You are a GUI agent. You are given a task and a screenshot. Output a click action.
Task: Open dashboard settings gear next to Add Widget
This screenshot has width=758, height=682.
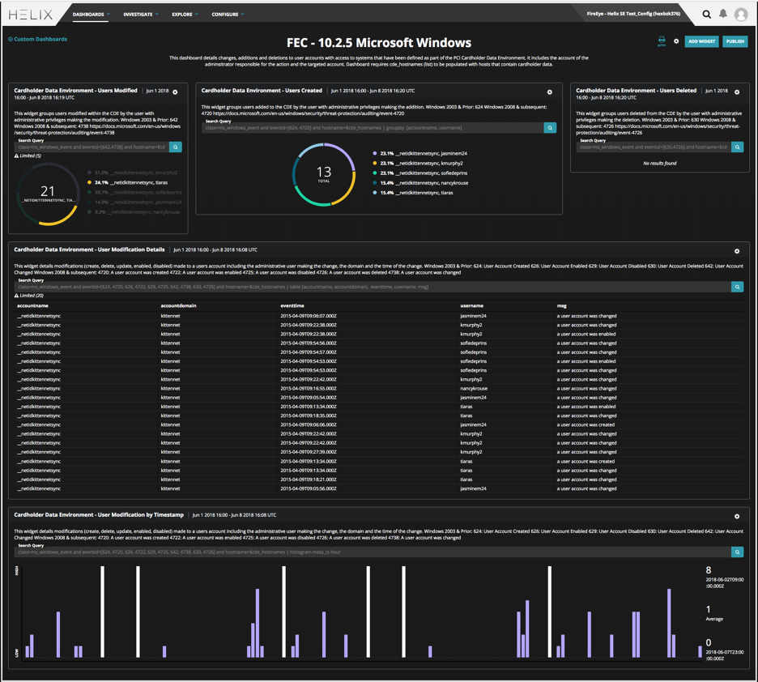point(676,41)
